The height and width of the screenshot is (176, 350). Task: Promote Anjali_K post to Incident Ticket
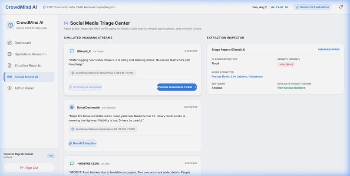[177, 87]
